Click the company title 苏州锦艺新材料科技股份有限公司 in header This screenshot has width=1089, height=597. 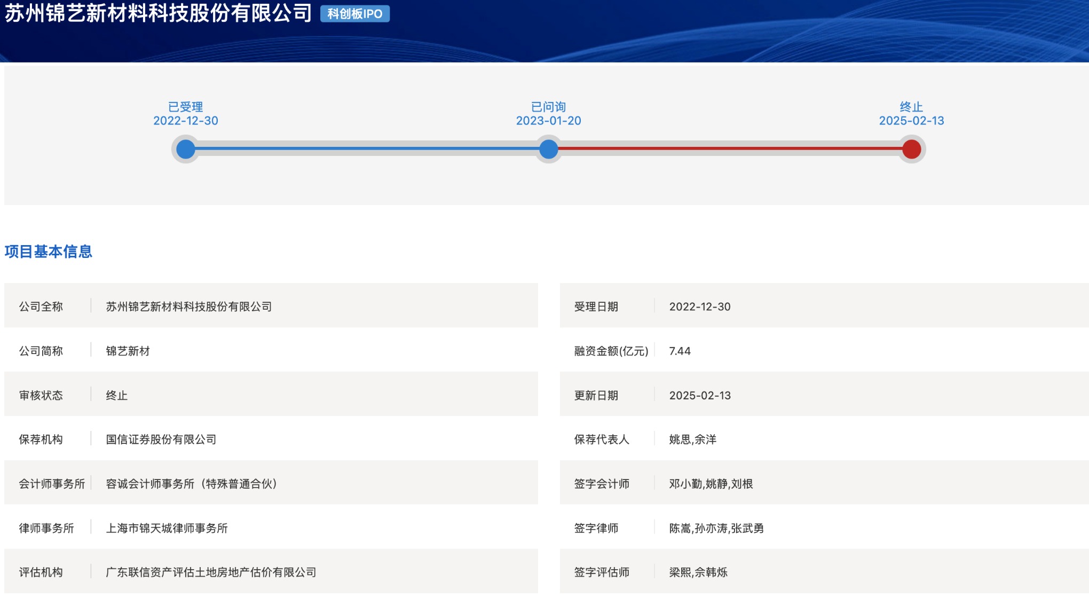pyautogui.click(x=159, y=13)
